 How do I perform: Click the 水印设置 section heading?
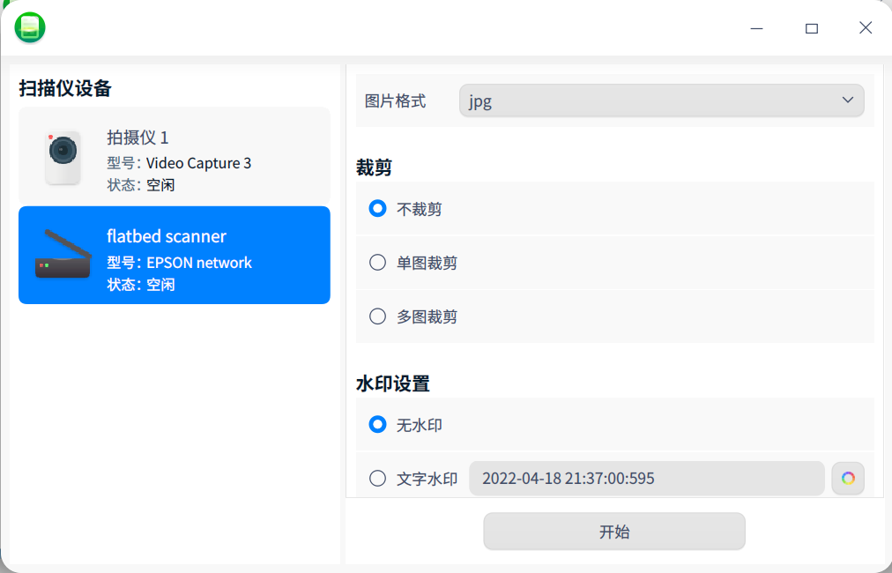[393, 383]
